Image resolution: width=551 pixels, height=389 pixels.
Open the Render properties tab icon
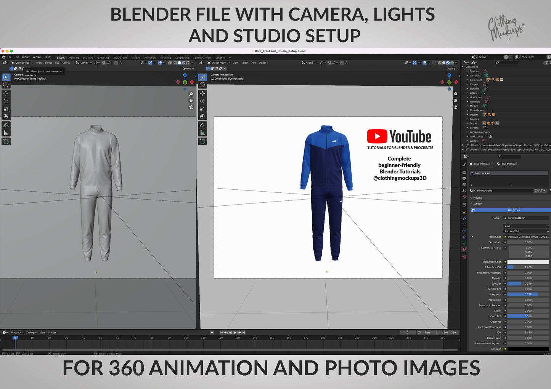point(464,172)
